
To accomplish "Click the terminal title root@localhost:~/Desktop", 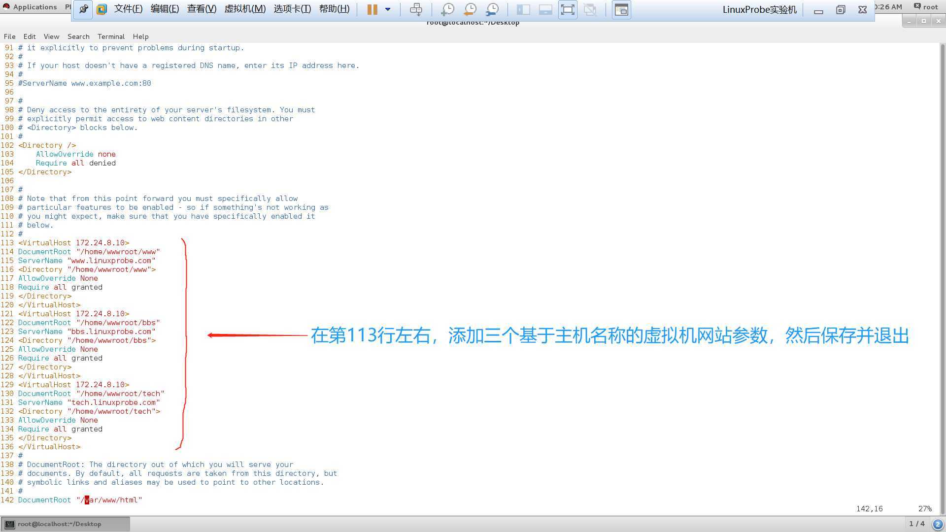I will [473, 23].
